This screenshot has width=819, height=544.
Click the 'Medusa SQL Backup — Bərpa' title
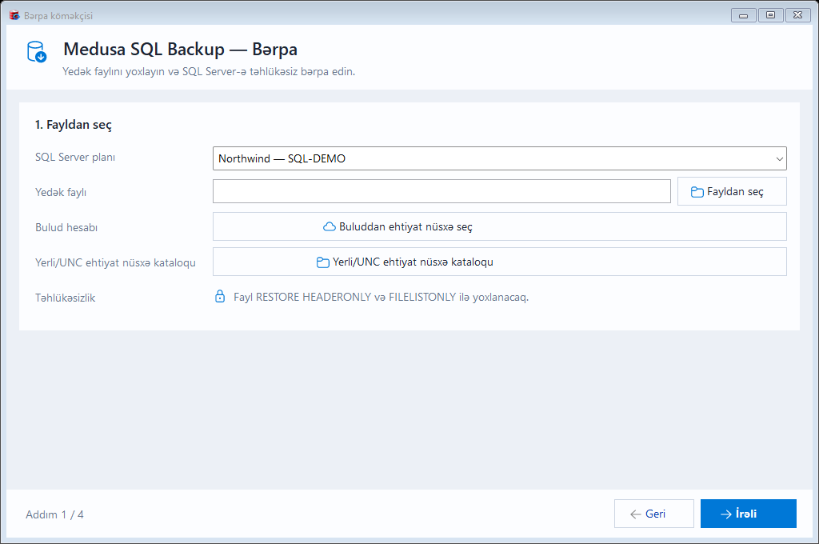[180, 49]
